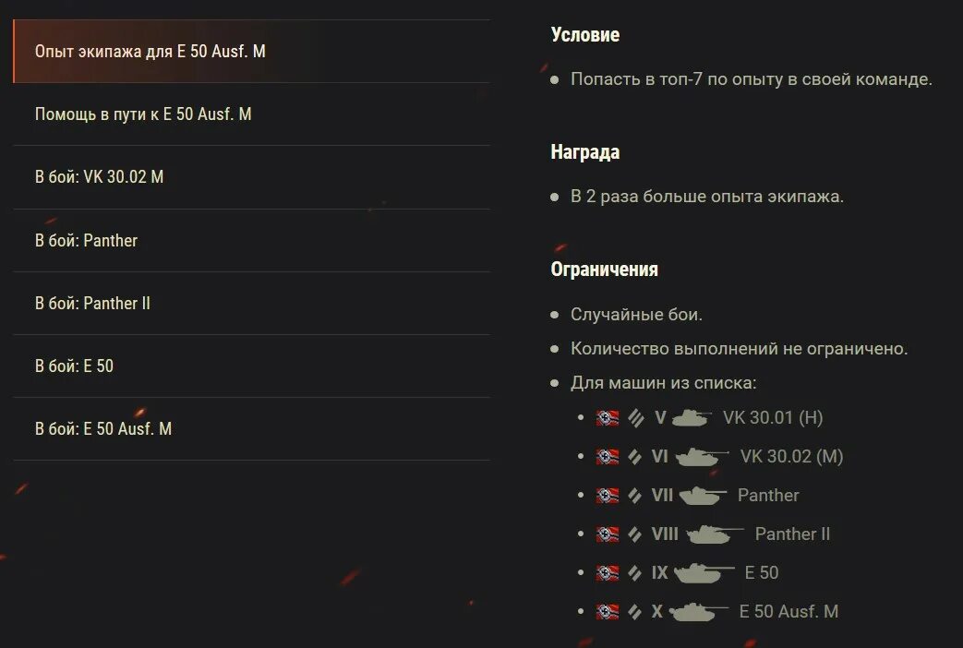Viewport: 963px width, 648px height.
Task: Click the 'E 50 Ausf. M' vehicle name in the list
Action: pyautogui.click(x=788, y=612)
